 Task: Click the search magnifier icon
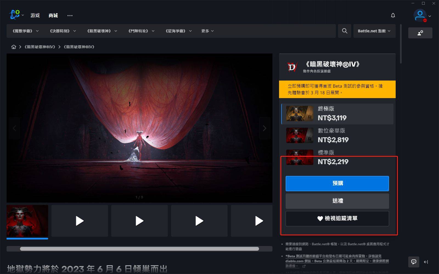coord(345,31)
